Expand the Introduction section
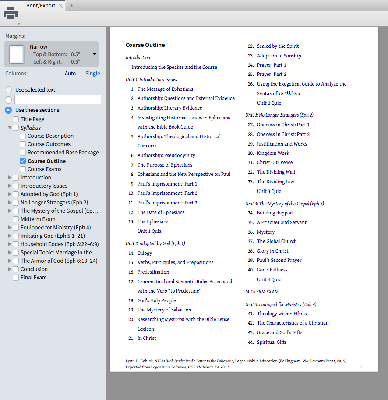 10,177
